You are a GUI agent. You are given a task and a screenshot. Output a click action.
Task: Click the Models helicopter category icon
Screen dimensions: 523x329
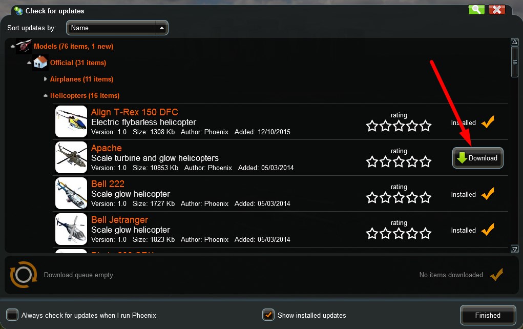click(x=24, y=47)
